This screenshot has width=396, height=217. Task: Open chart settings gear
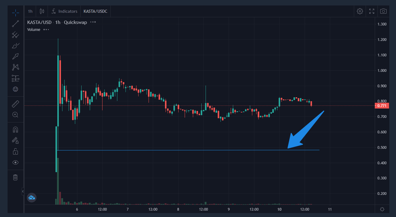pos(360,11)
